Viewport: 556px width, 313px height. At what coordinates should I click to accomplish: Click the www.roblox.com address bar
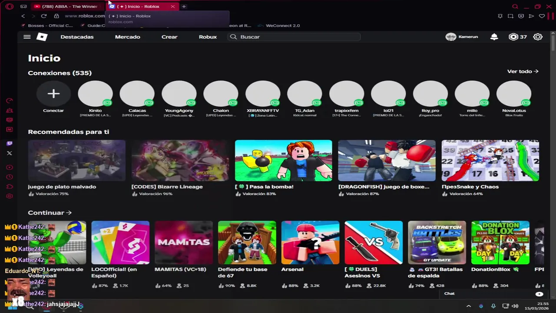pyautogui.click(x=85, y=16)
